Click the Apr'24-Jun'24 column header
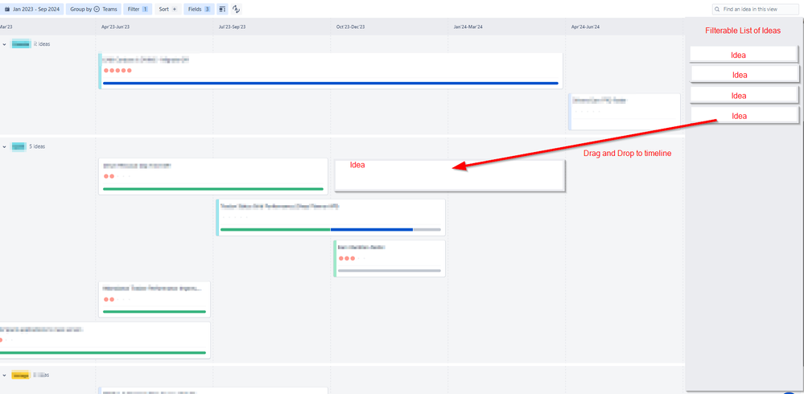This screenshot has height=394, width=804. pyautogui.click(x=586, y=27)
